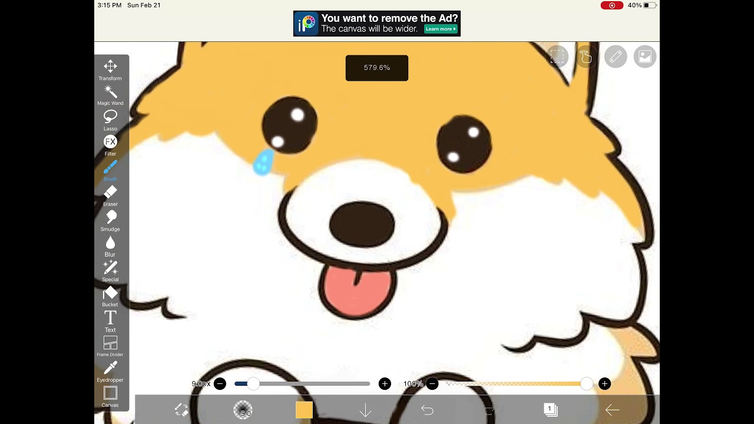The height and width of the screenshot is (424, 754).
Task: Pick the Smudge tool
Action: tap(110, 221)
